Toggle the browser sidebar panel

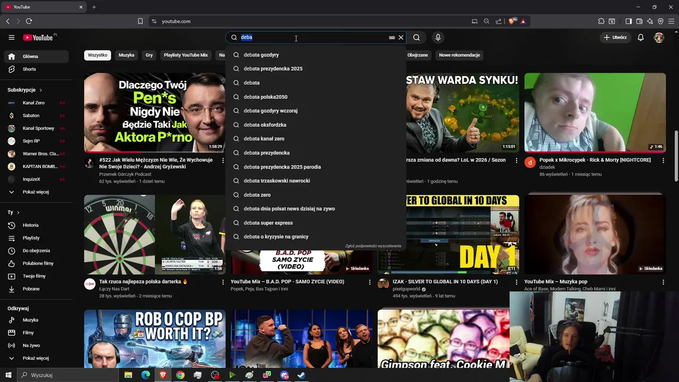(x=629, y=21)
